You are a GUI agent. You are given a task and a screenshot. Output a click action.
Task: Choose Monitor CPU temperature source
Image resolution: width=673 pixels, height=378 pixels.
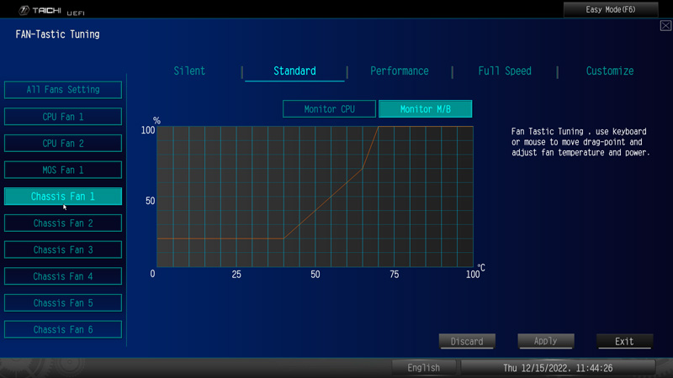pos(329,109)
